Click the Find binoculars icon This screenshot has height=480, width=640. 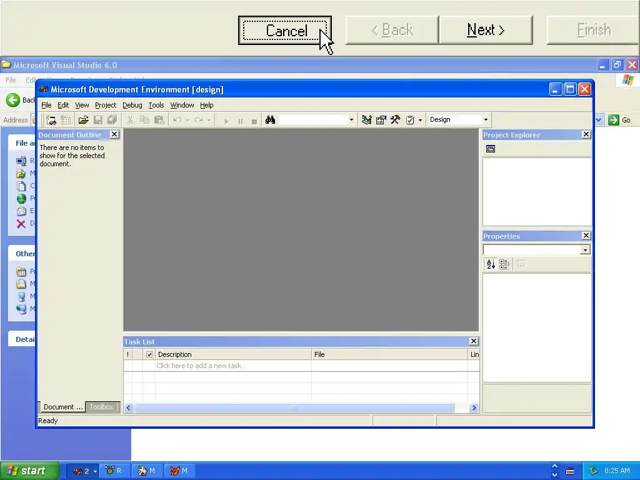pos(270,119)
